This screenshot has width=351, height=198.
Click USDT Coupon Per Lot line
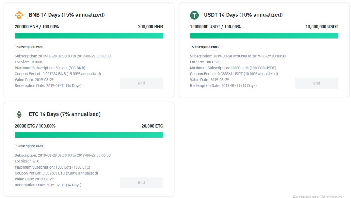point(234,74)
